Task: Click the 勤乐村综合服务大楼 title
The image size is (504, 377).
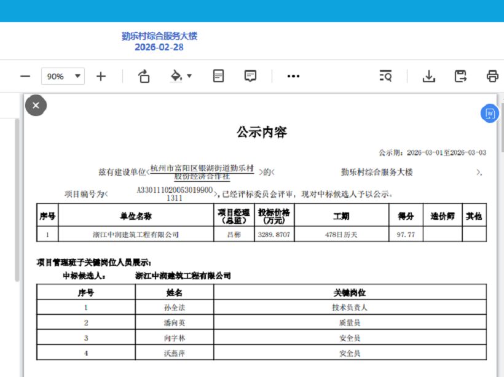Action: coord(159,36)
